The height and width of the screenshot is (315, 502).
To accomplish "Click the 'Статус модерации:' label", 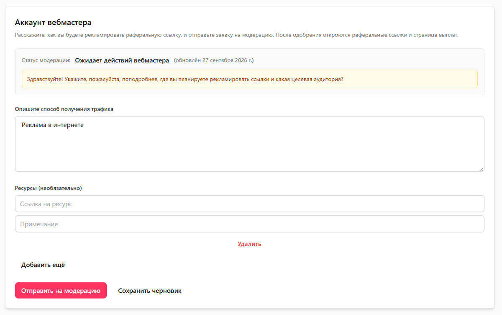I will coord(46,60).
